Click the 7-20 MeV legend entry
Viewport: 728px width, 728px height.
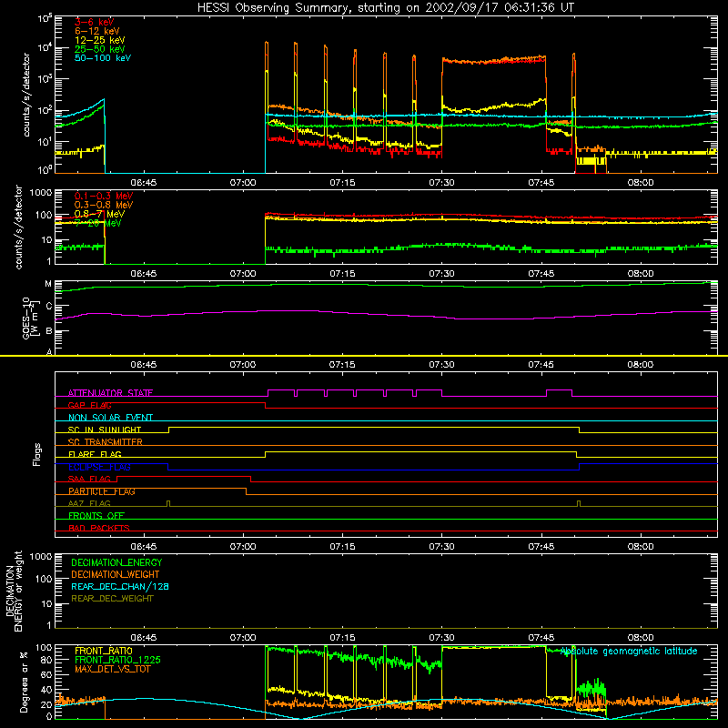98,223
